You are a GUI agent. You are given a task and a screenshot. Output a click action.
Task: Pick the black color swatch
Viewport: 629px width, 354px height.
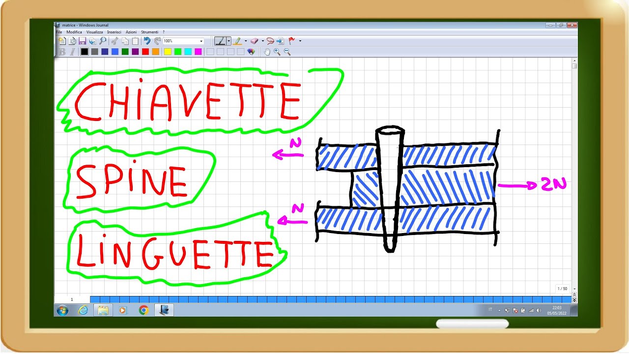[85, 52]
